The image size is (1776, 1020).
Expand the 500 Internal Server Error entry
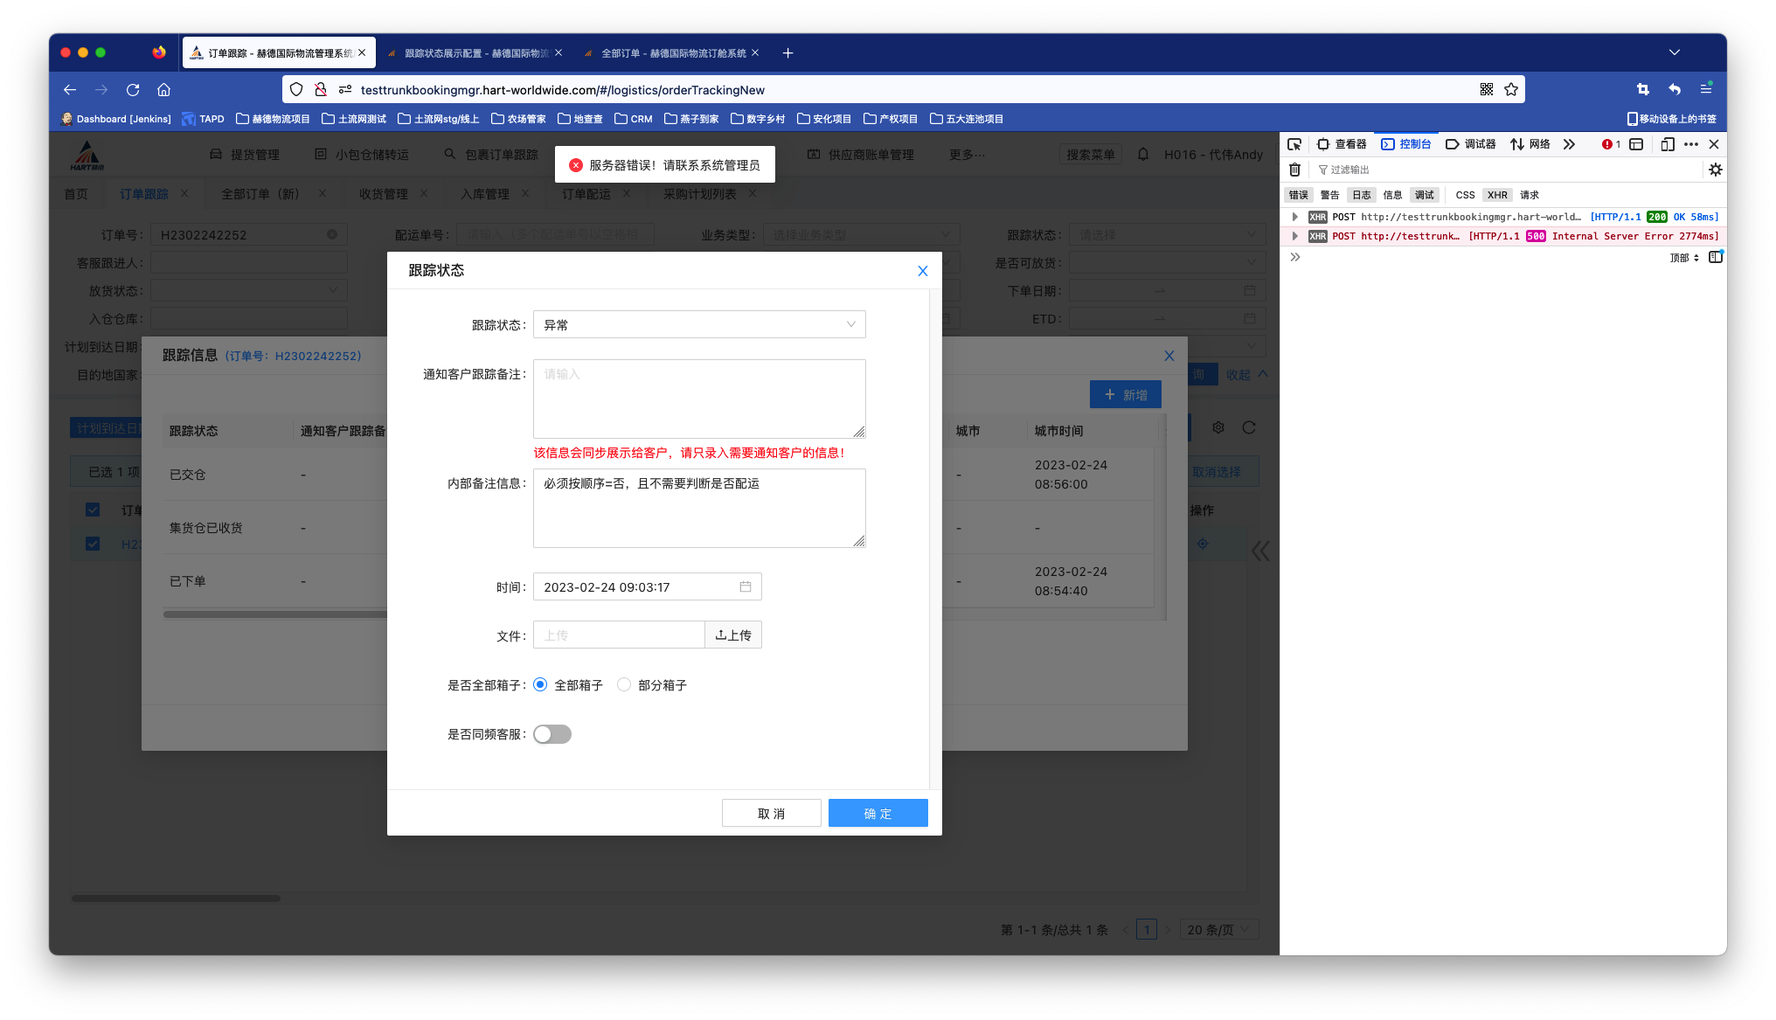coord(1294,236)
